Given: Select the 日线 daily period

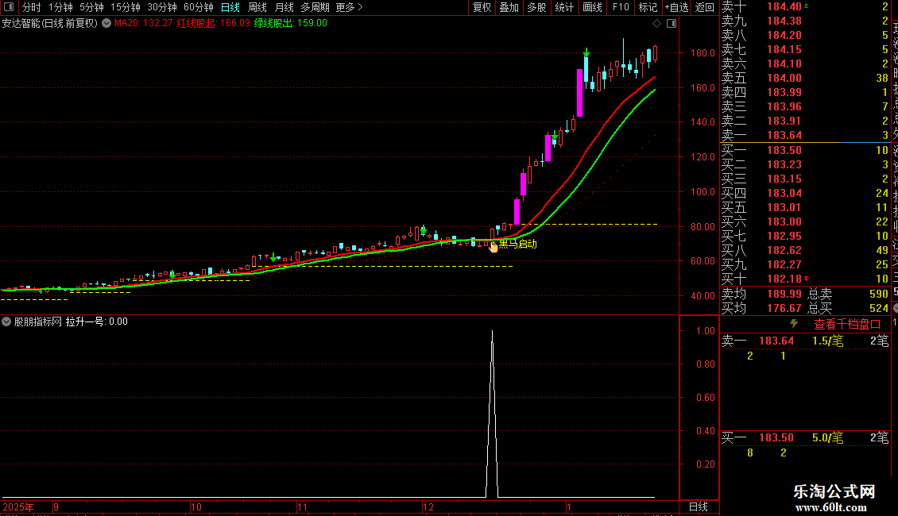Looking at the screenshot, I should click(230, 7).
